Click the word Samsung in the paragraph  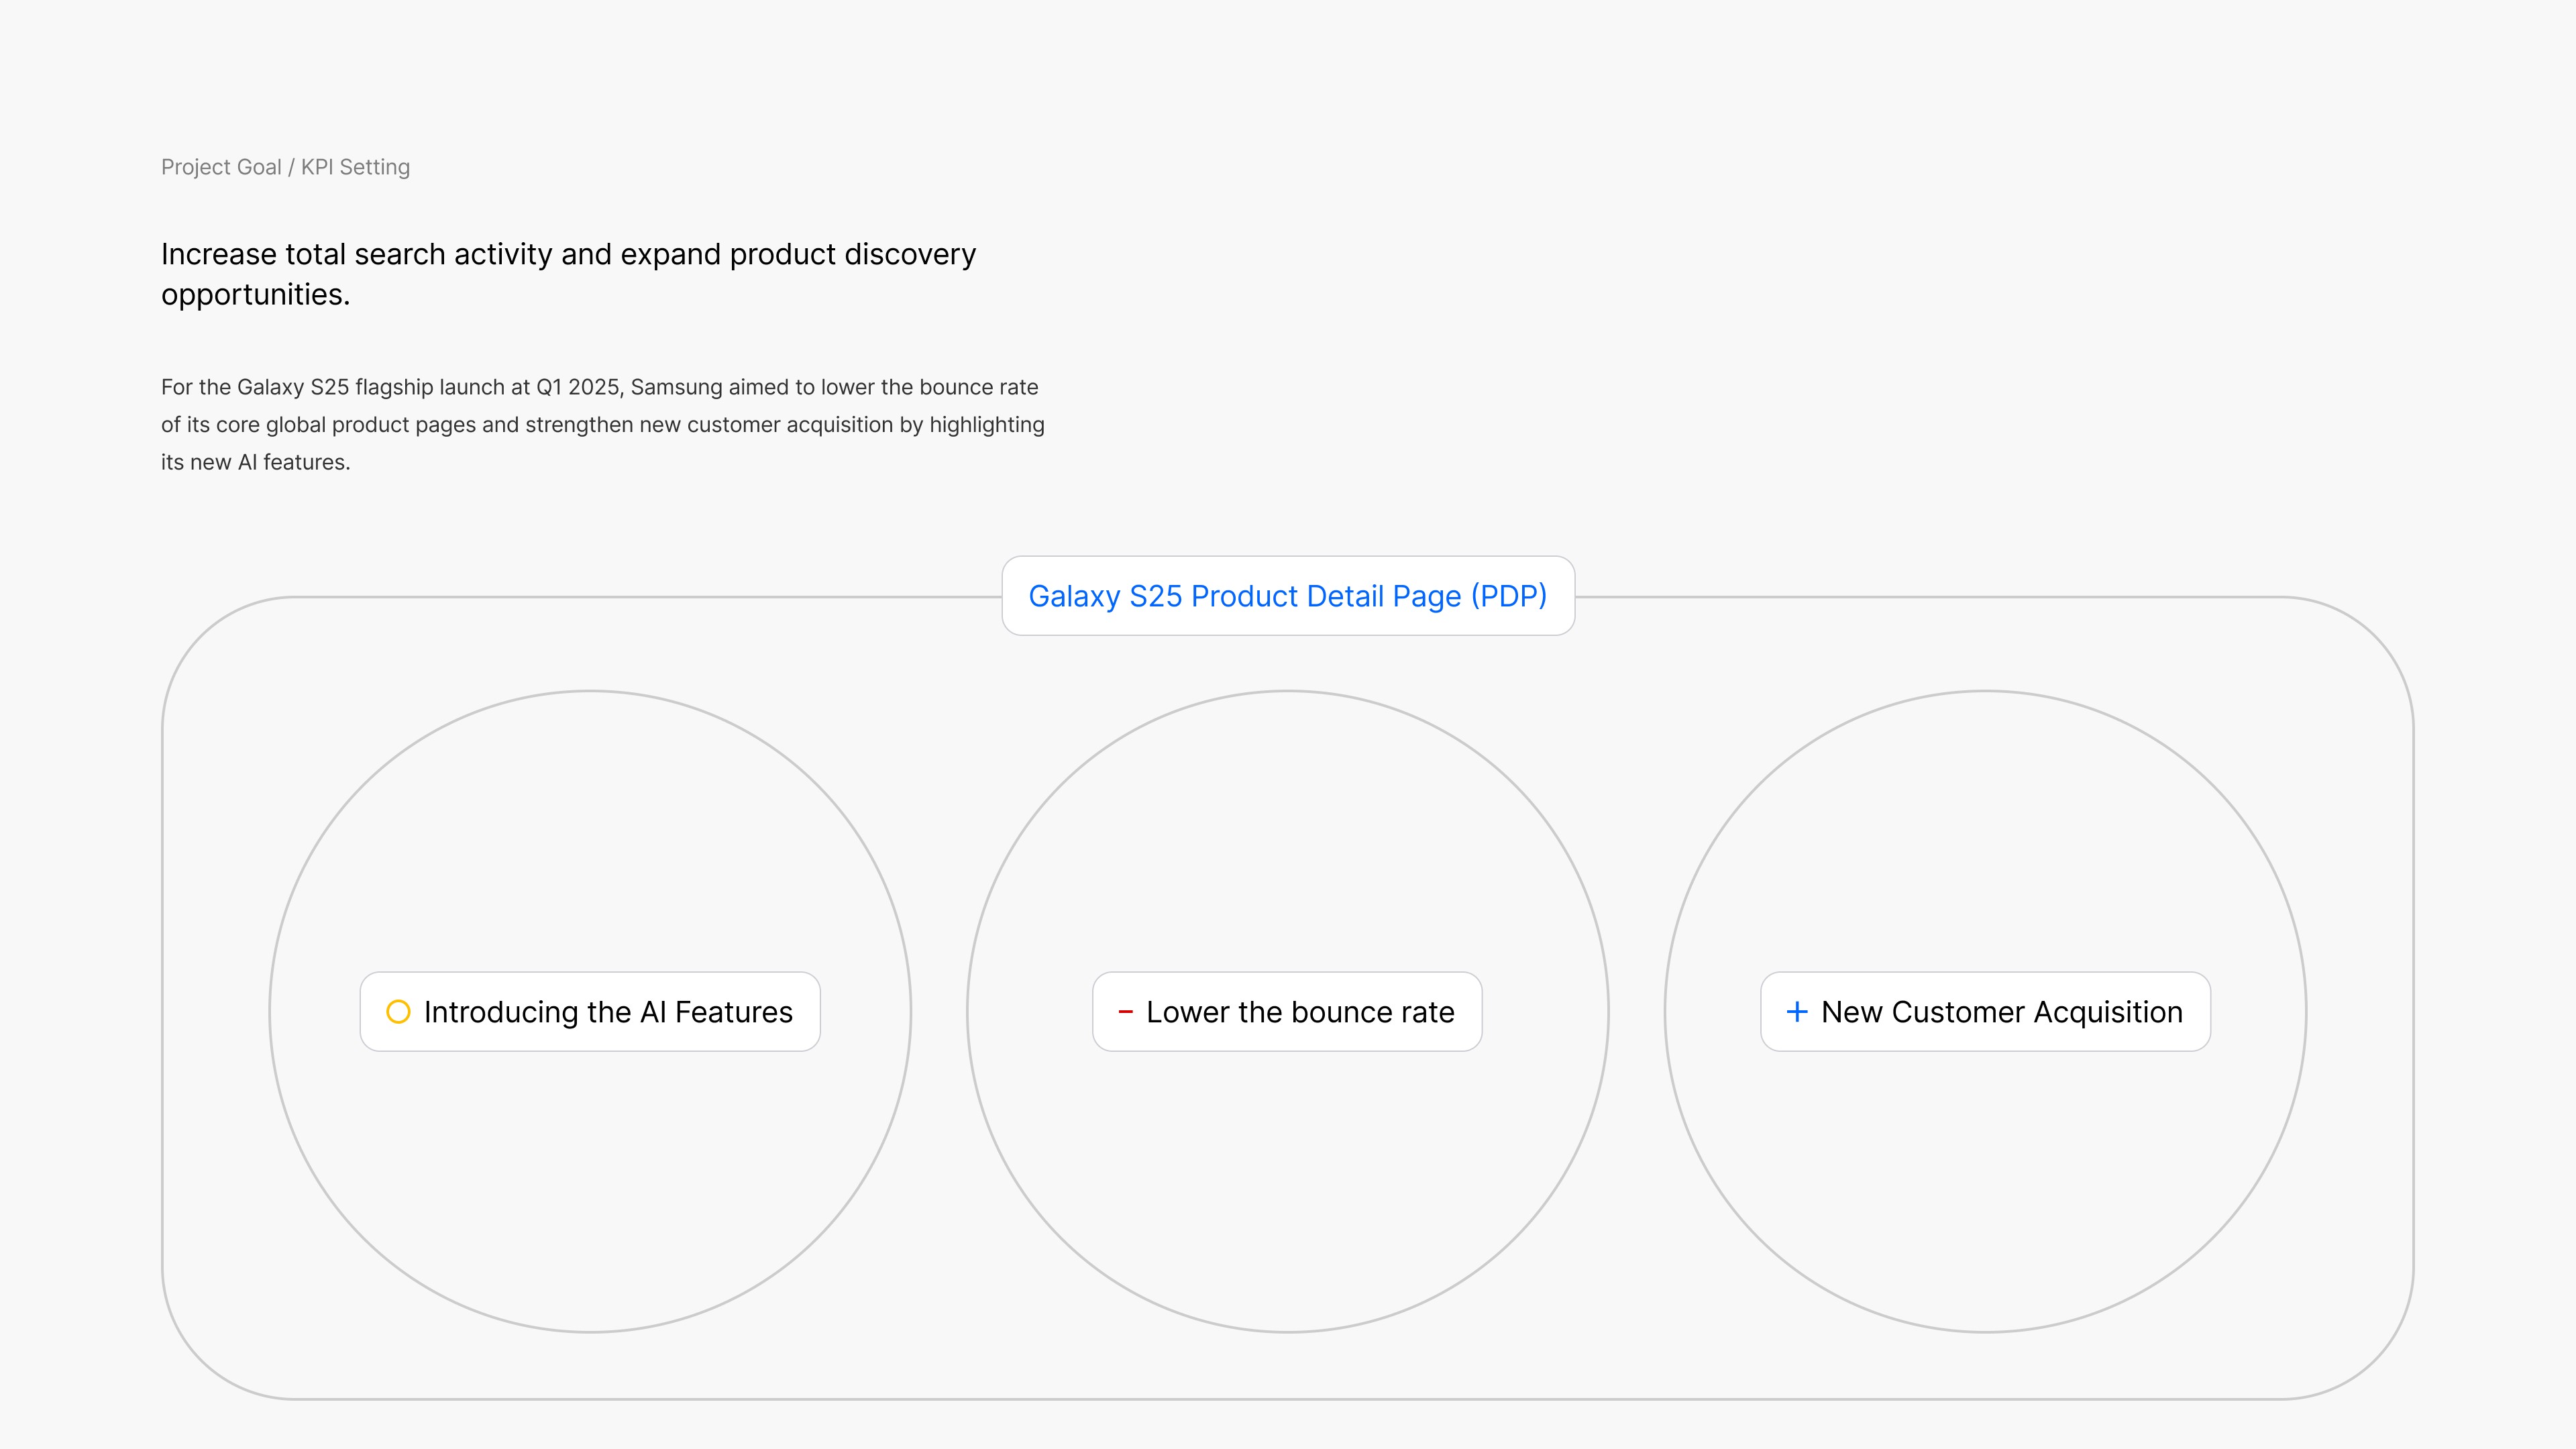click(676, 387)
